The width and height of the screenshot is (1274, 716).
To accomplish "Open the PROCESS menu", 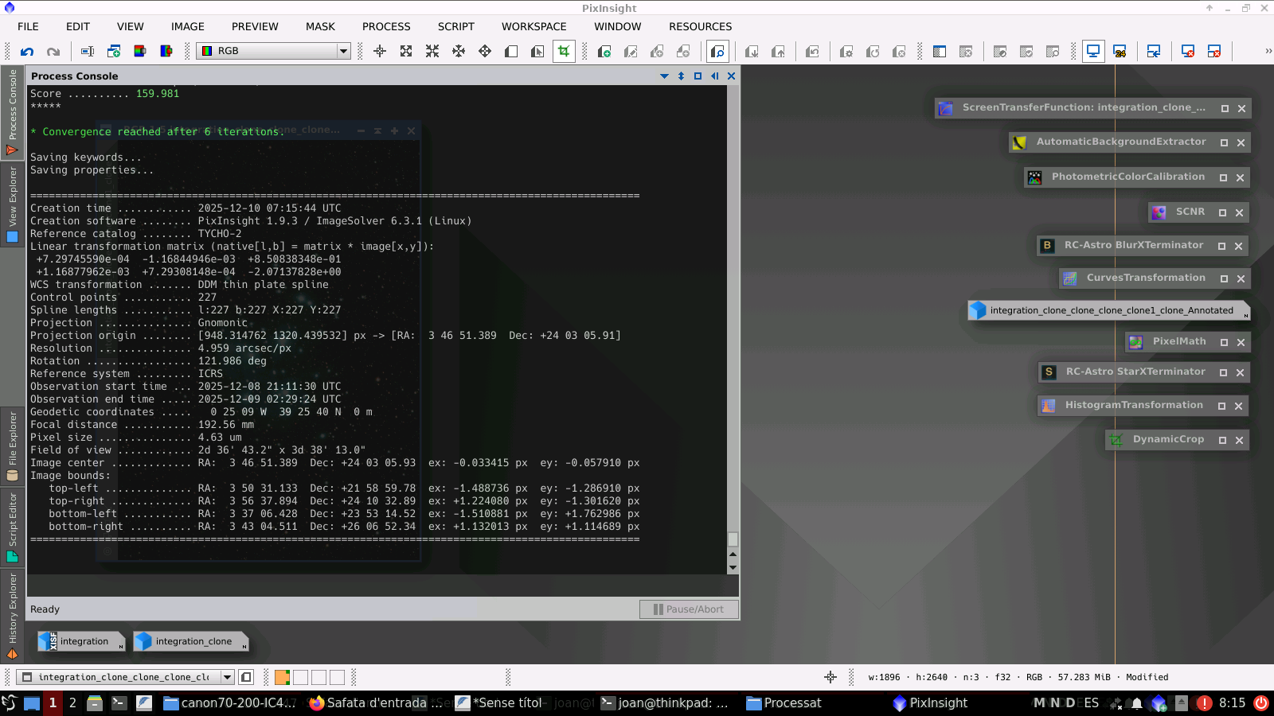I will click(x=386, y=26).
